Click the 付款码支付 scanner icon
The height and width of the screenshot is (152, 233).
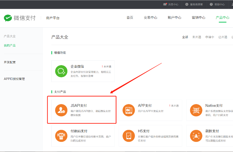coord(61,136)
